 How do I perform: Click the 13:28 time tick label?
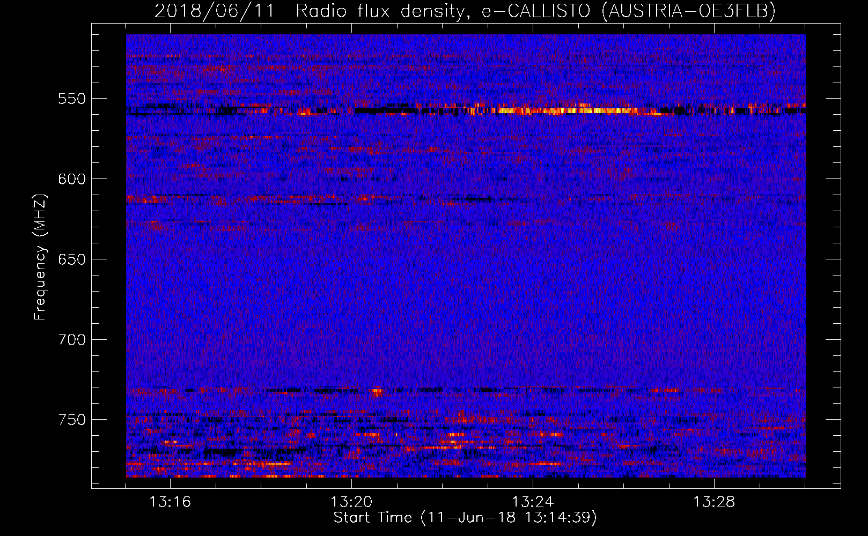[x=714, y=502]
